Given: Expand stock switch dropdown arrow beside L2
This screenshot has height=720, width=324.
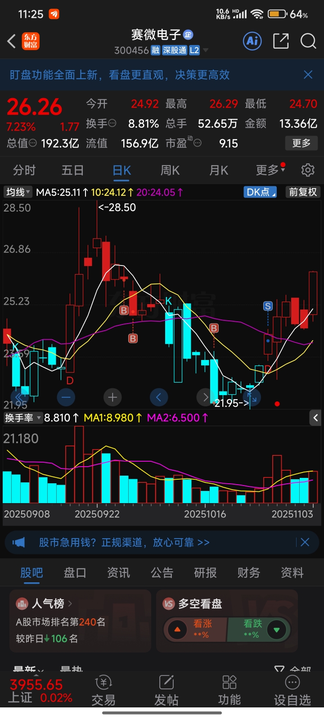Looking at the screenshot, I should click(x=206, y=50).
